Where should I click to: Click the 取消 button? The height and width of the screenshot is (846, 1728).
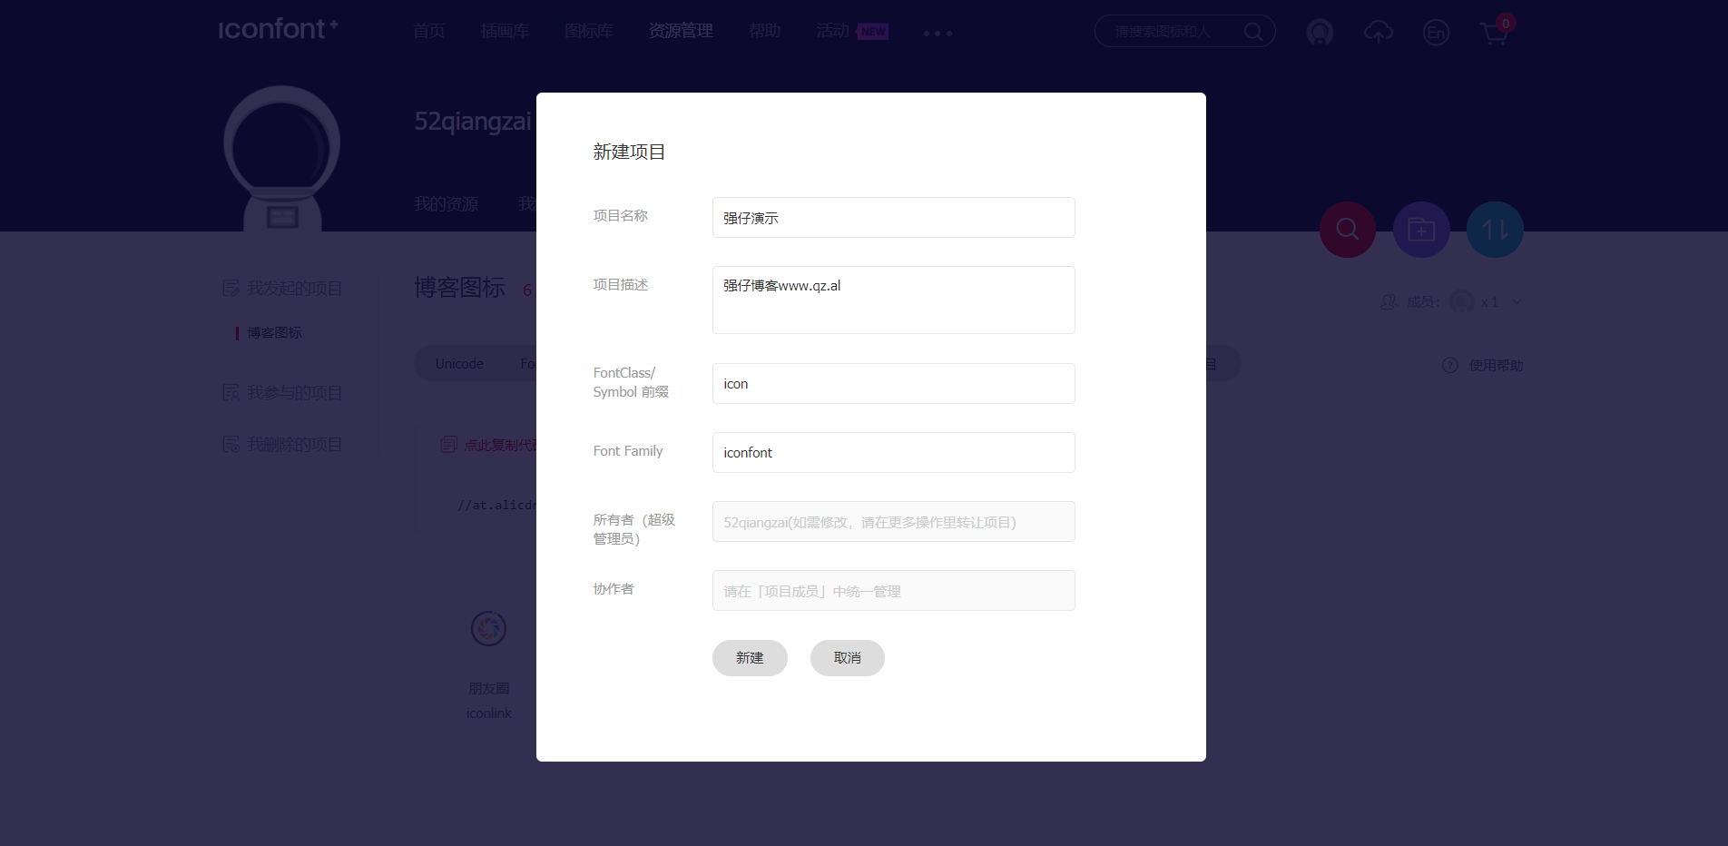click(847, 658)
